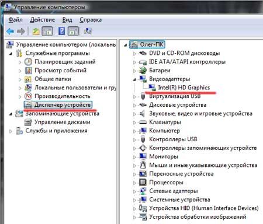Image resolution: width=263 pixels, height=224 pixels.
Task: Select Устройства HID (Human Interface Devices)
Action: (204, 208)
